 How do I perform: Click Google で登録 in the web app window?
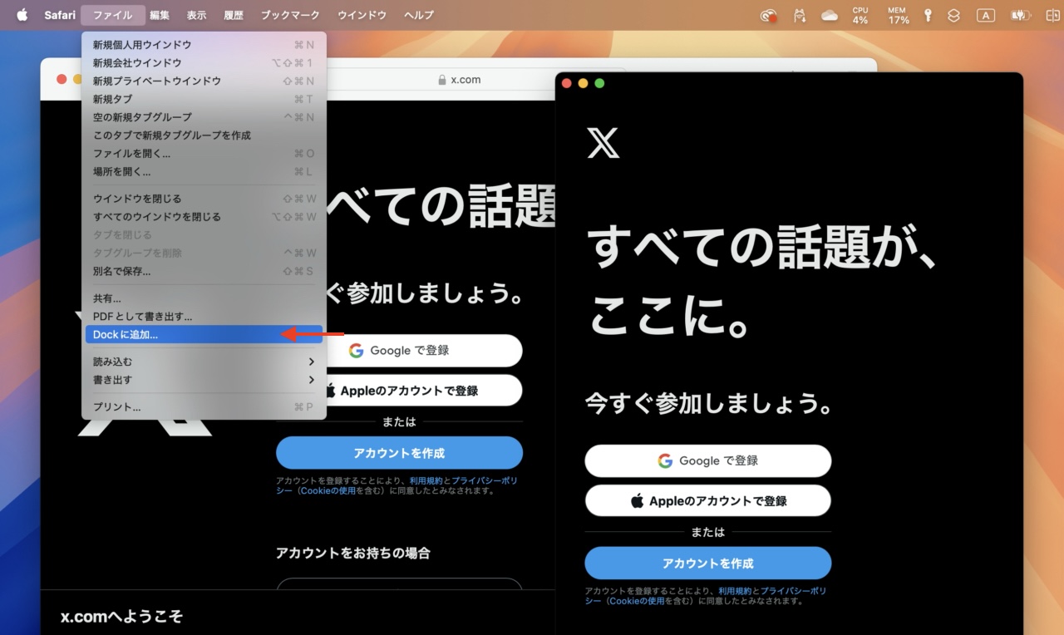[708, 460]
